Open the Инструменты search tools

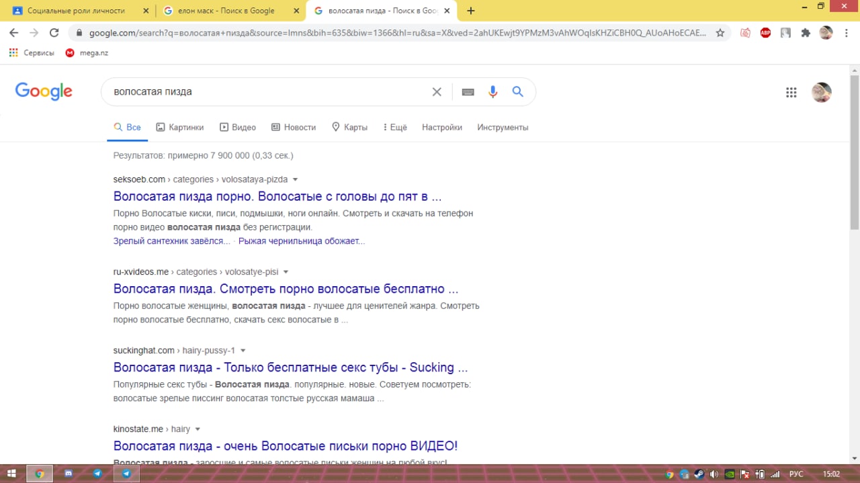click(503, 127)
